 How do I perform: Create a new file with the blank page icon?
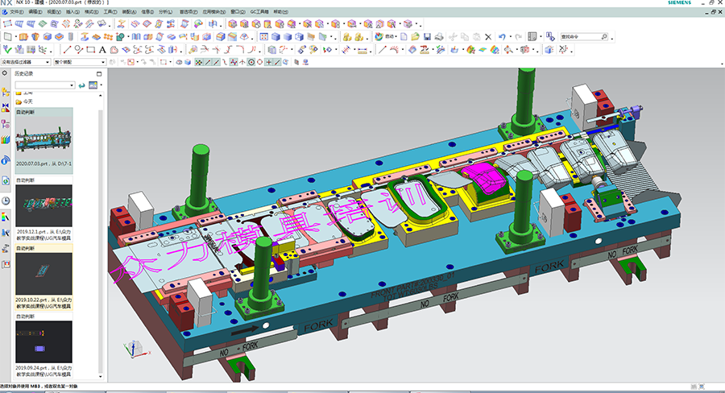tap(405, 37)
